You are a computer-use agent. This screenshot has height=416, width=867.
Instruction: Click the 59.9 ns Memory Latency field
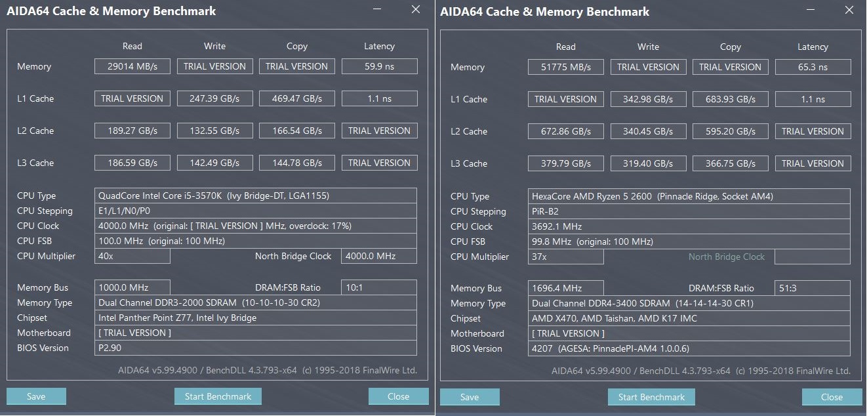379,66
